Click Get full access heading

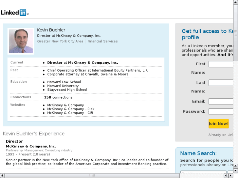click(x=208, y=34)
